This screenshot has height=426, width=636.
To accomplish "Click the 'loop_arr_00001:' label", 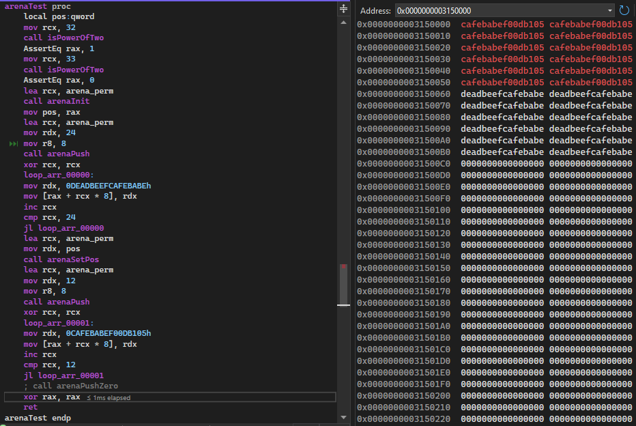I will pos(59,323).
